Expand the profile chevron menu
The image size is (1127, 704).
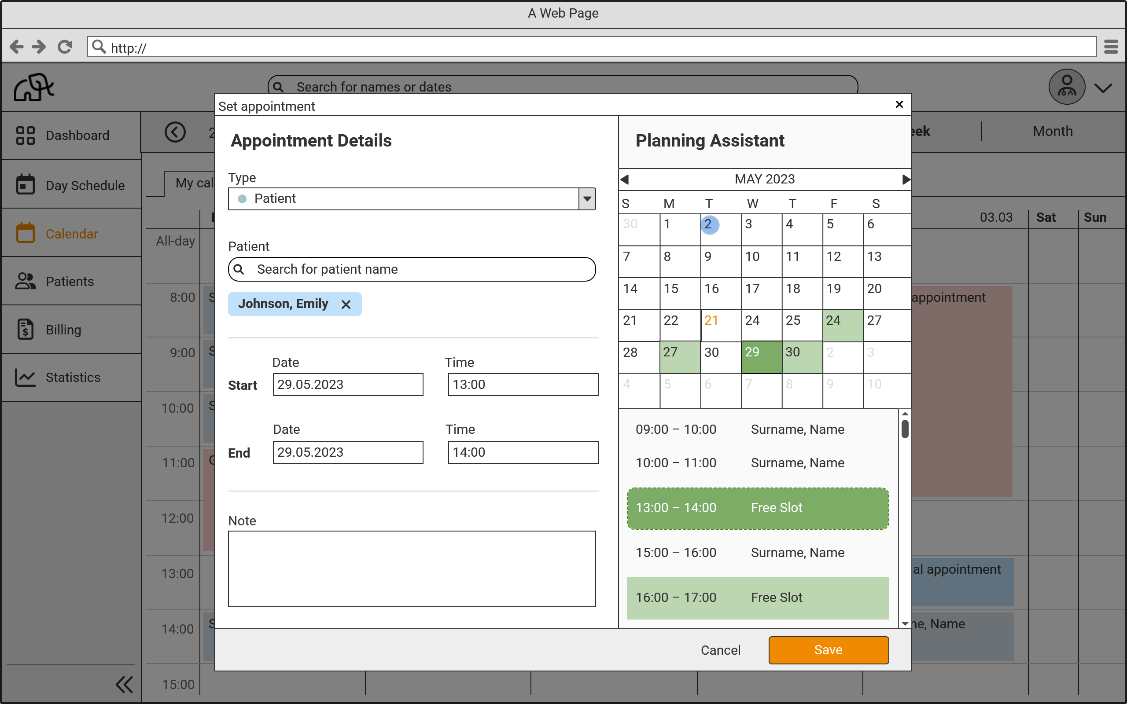point(1104,87)
